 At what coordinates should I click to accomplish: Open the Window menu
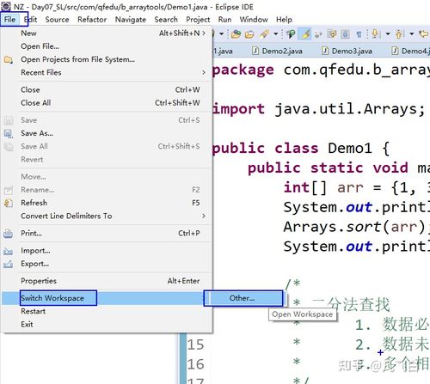[254, 20]
